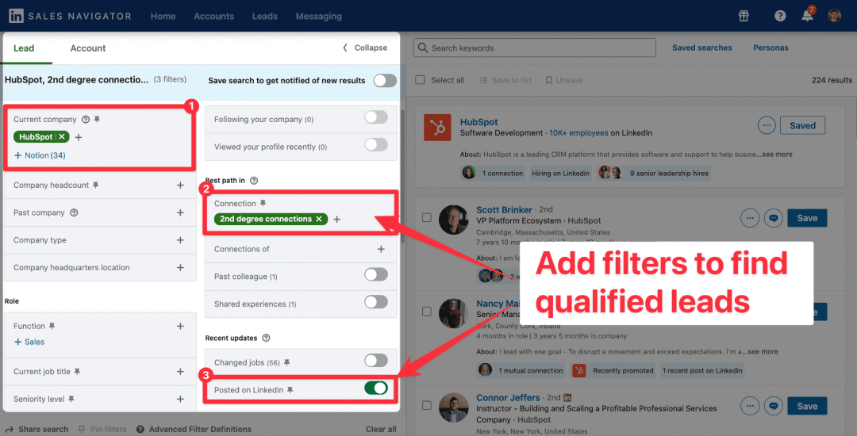Pin the Connection filter
The width and height of the screenshot is (857, 436).
[x=263, y=203]
